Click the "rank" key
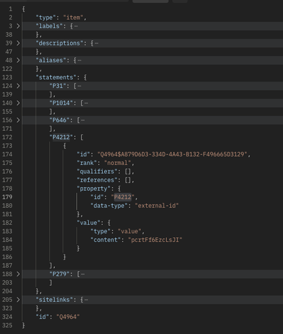This screenshot has width=283, height=334. tap(87, 163)
